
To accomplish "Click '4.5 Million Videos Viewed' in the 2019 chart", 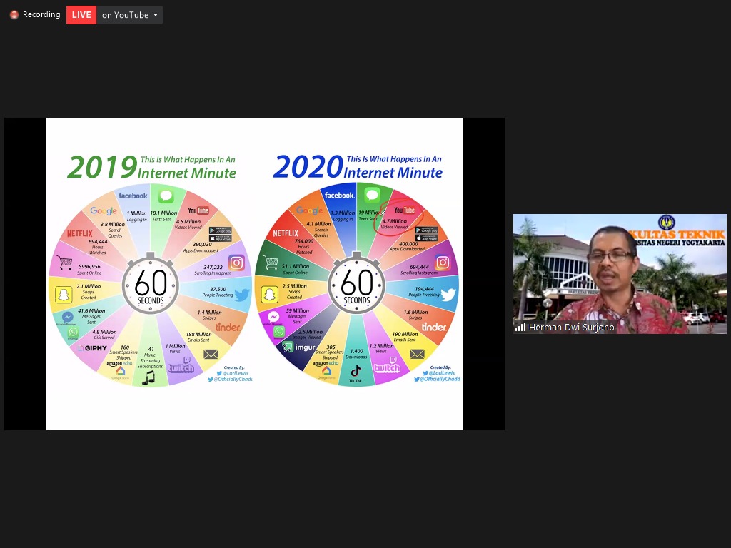I will (x=188, y=225).
